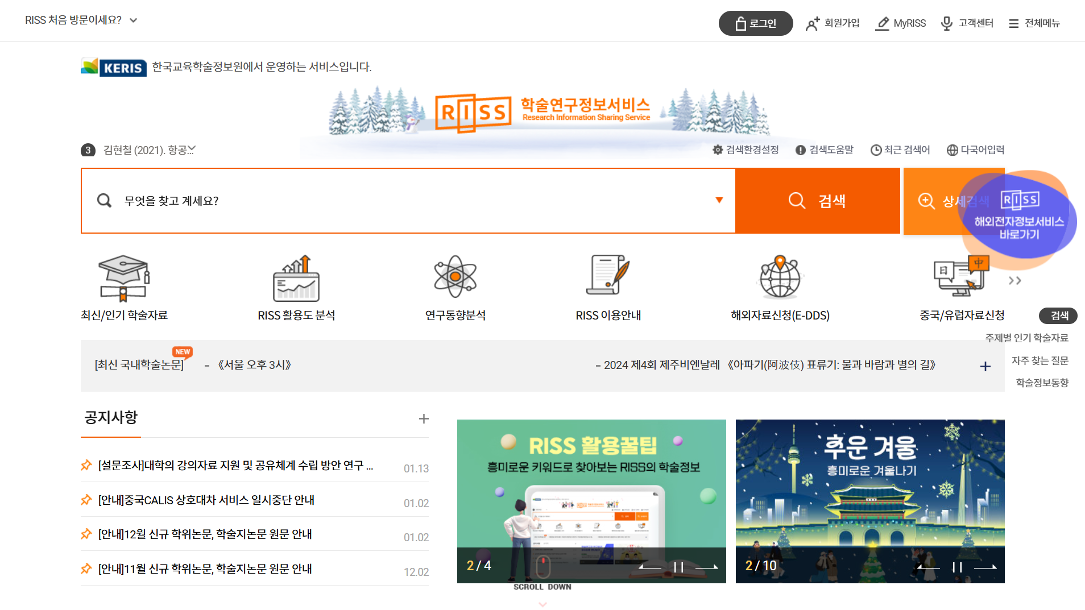Open 상세검색 advanced search

coord(933,201)
